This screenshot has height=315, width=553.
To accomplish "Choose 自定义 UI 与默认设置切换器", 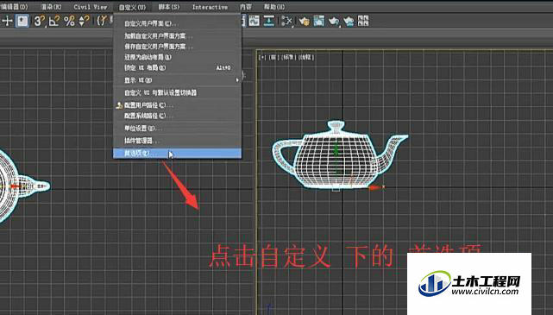I will (177, 92).
